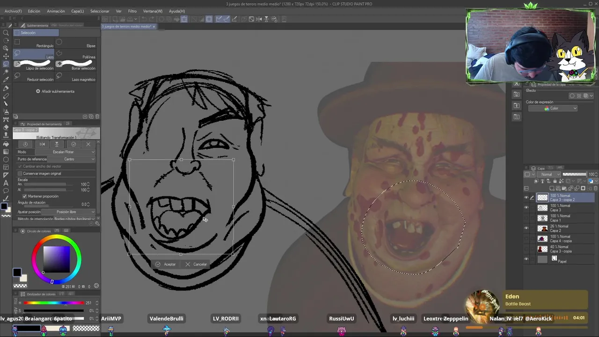Open the Edición menu

click(34, 11)
